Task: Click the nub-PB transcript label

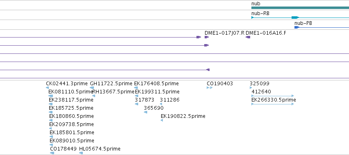Action: (303, 23)
